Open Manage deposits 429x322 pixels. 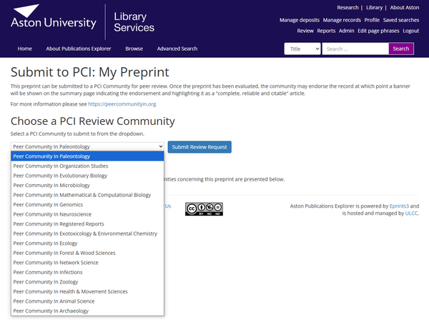300,20
